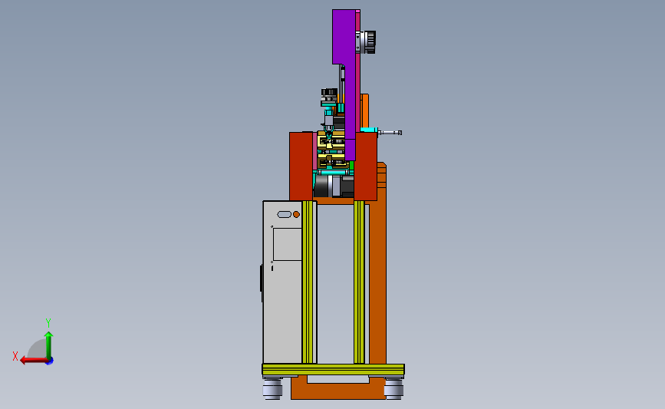Select the left yellow aluminum profile column

[308, 282]
